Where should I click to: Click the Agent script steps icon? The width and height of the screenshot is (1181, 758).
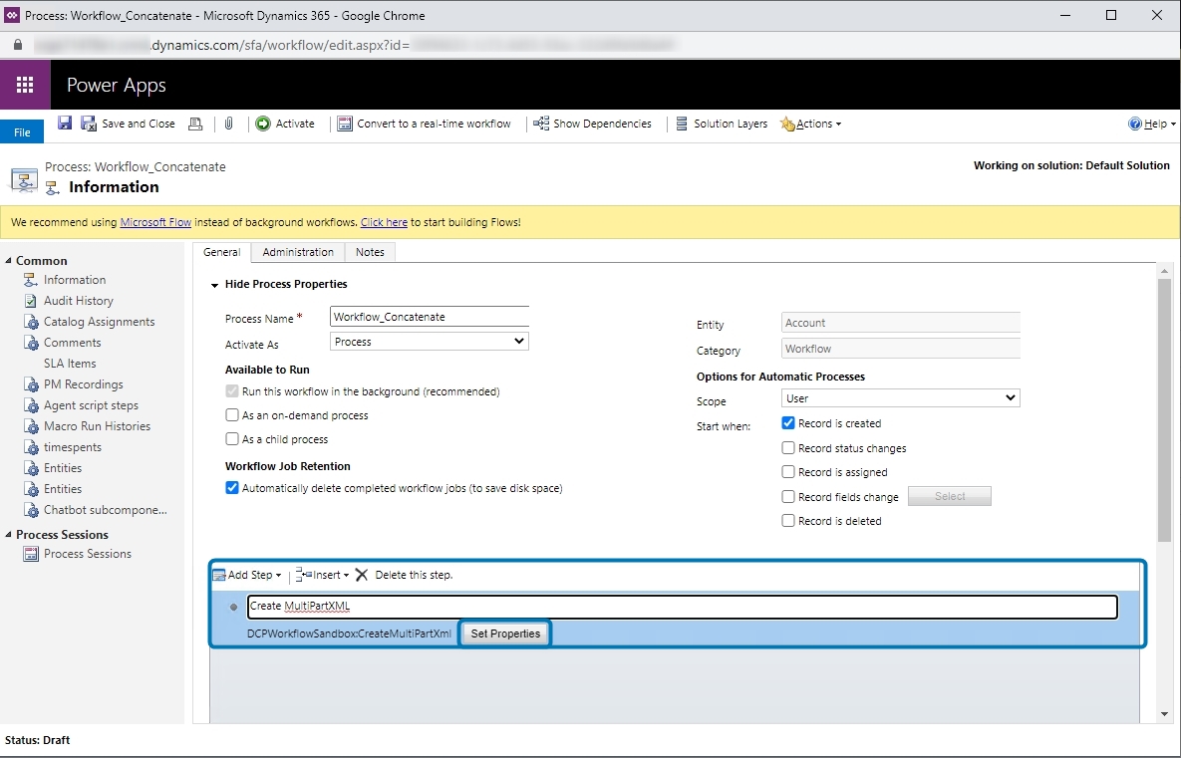(31, 405)
